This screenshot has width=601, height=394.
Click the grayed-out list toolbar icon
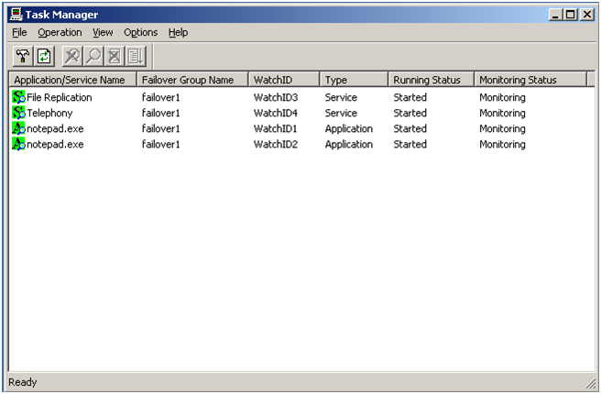(136, 56)
